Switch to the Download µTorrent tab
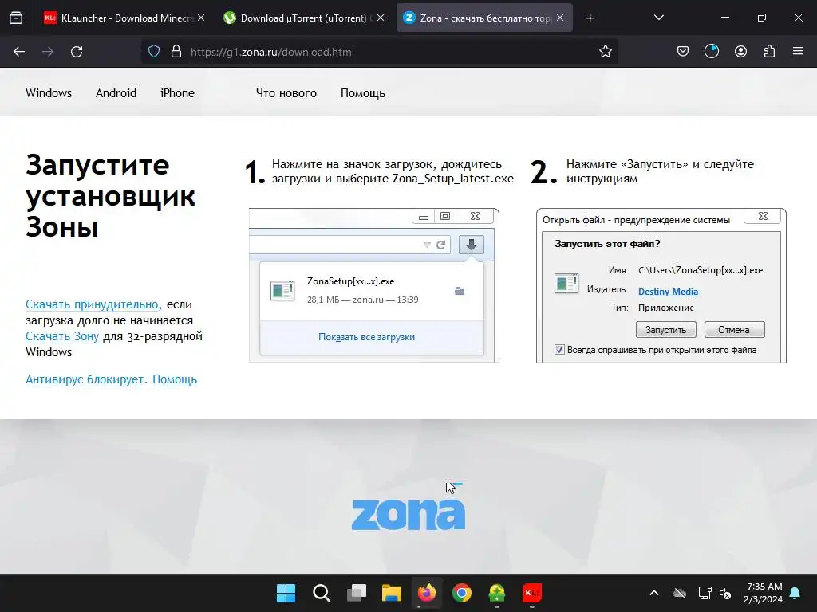Viewport: 817px width, 612px height. (304, 18)
